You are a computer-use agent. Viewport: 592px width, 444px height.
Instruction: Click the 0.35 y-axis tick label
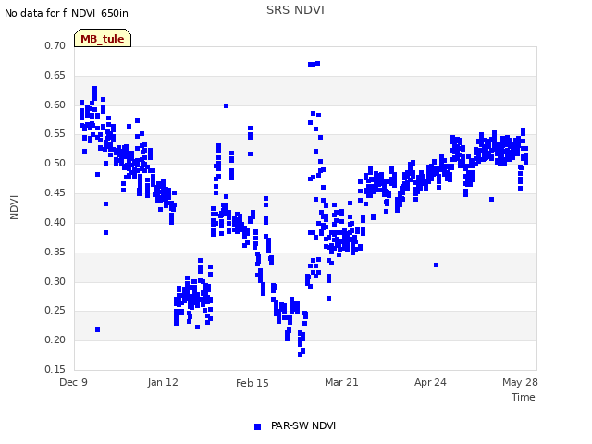click(x=55, y=252)
